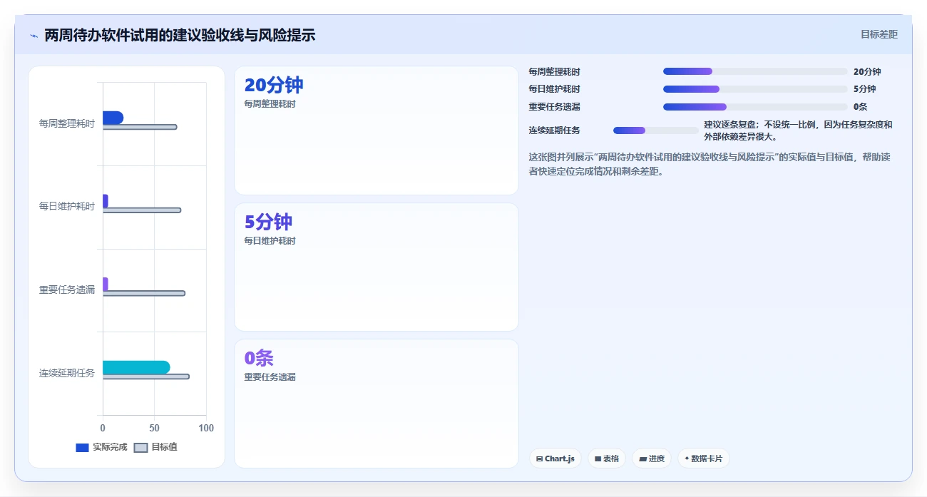
Task: Click the 目标差距 label in header
Action: 879,34
